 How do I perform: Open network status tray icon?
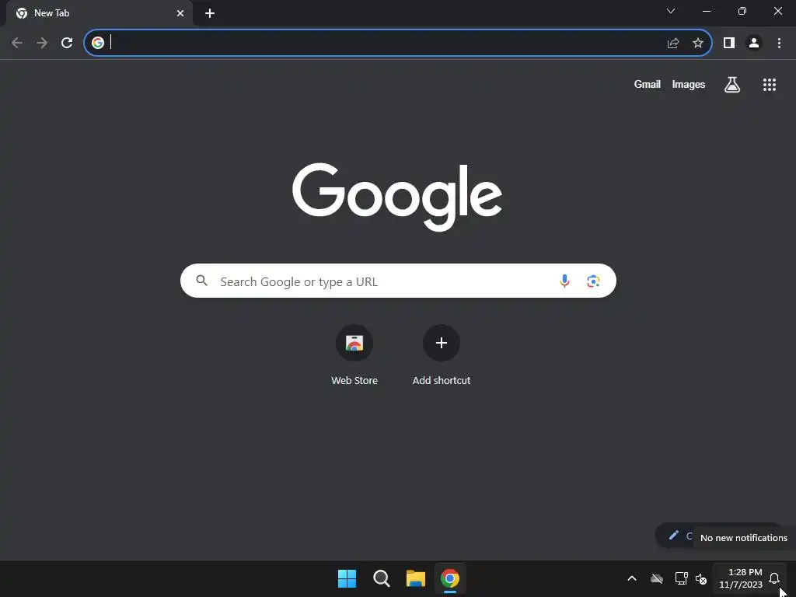[x=681, y=578]
